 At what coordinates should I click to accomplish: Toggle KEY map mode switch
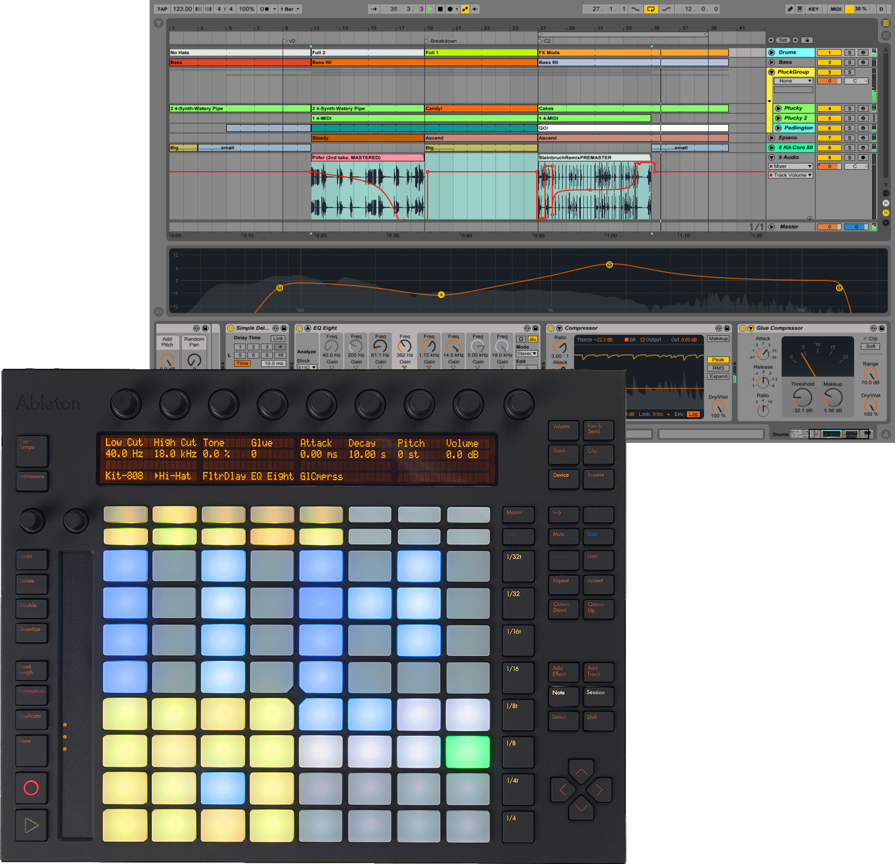tap(813, 9)
